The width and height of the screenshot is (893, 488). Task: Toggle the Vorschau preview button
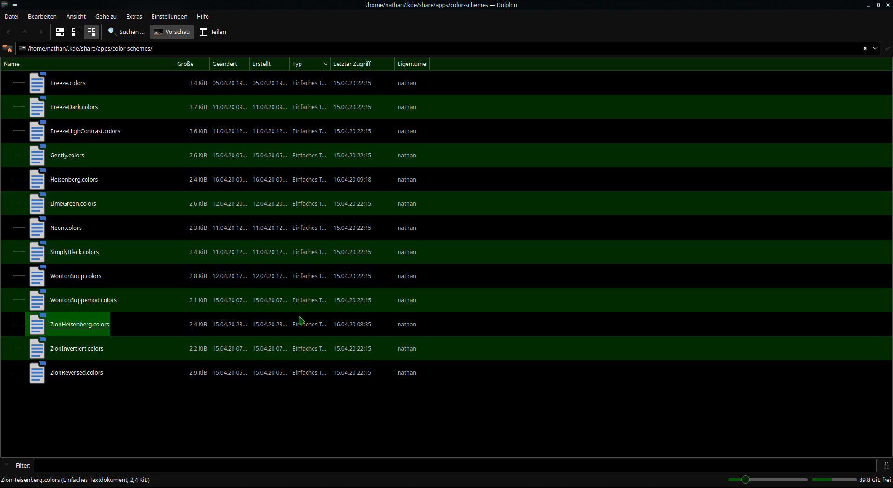[172, 32]
